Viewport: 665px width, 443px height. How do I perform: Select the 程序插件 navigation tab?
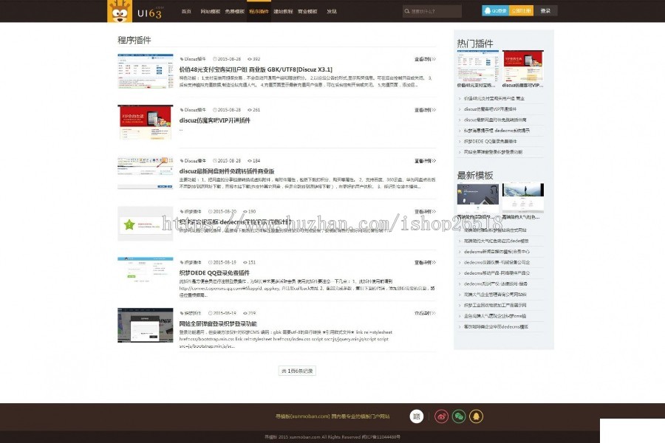click(x=259, y=11)
